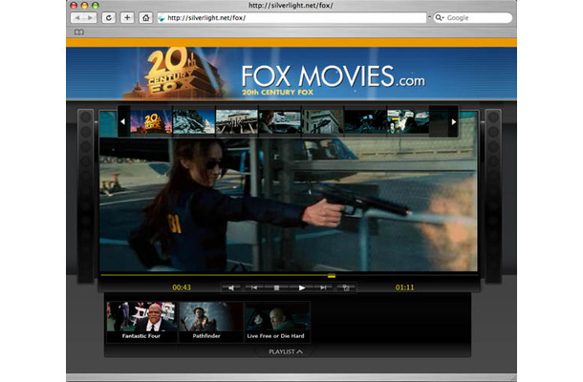Go back in browser history
This screenshot has width=583, height=382.
click(x=77, y=18)
